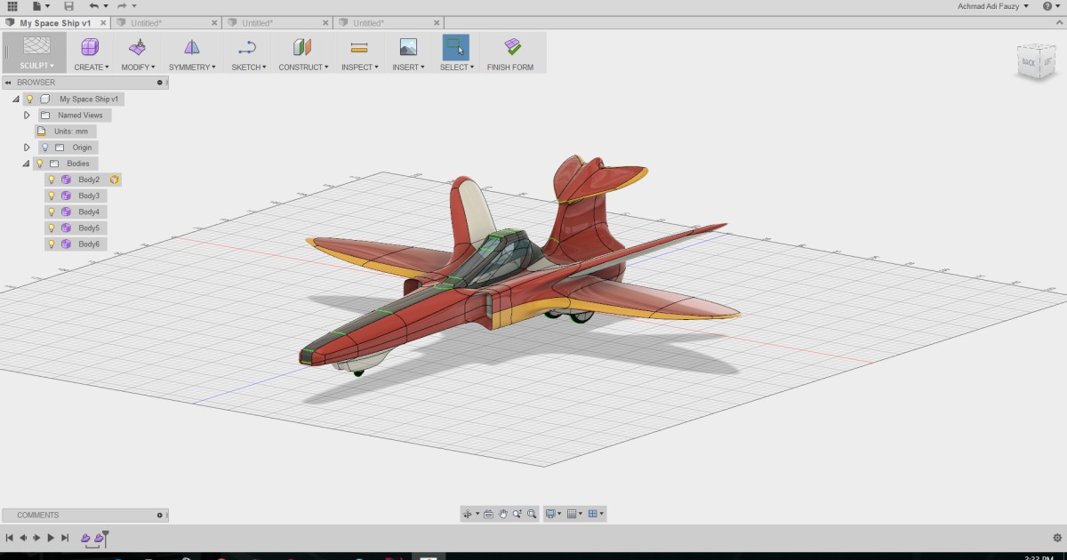Open user Achmad Adi Fauzy menu
1067x560 pixels.
coord(993,6)
